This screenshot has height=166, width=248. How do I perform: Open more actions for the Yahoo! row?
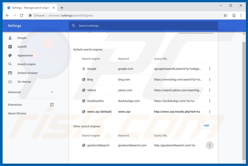210,90
